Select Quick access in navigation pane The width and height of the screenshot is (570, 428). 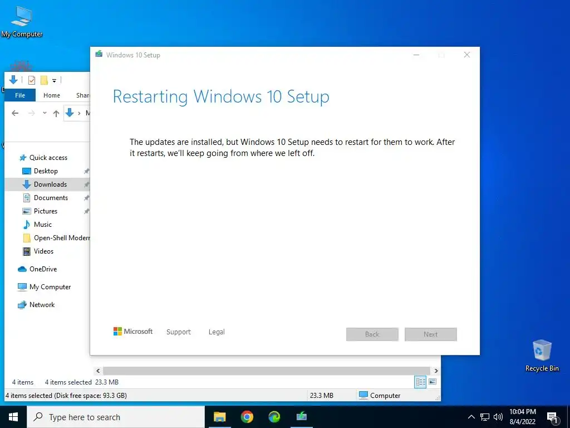tap(48, 158)
